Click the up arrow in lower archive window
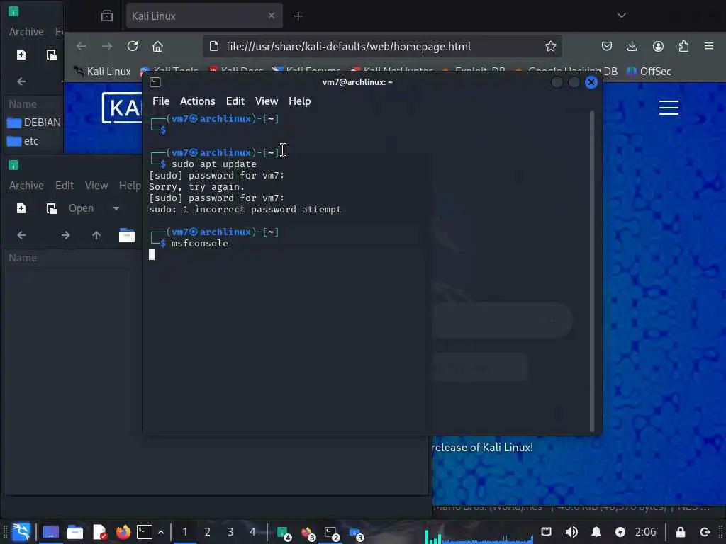This screenshot has height=544, width=726. click(x=96, y=235)
